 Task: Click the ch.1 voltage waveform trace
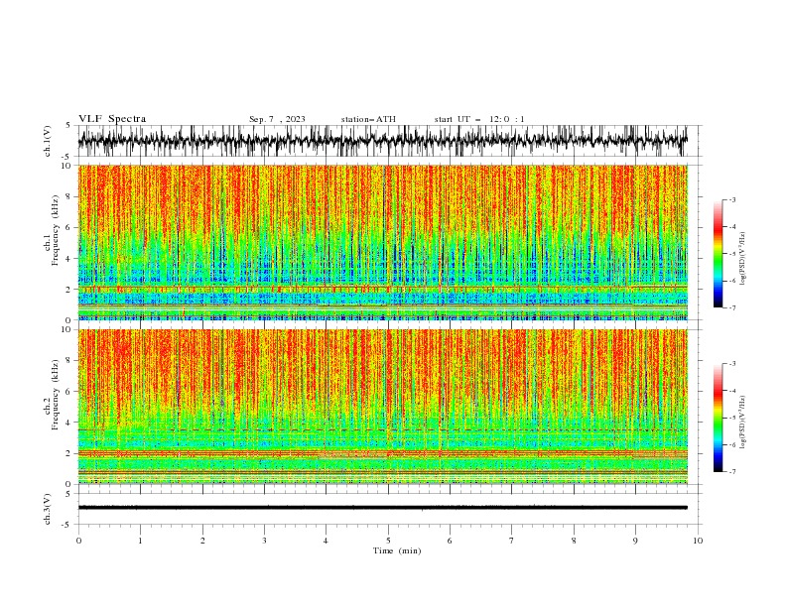382,141
